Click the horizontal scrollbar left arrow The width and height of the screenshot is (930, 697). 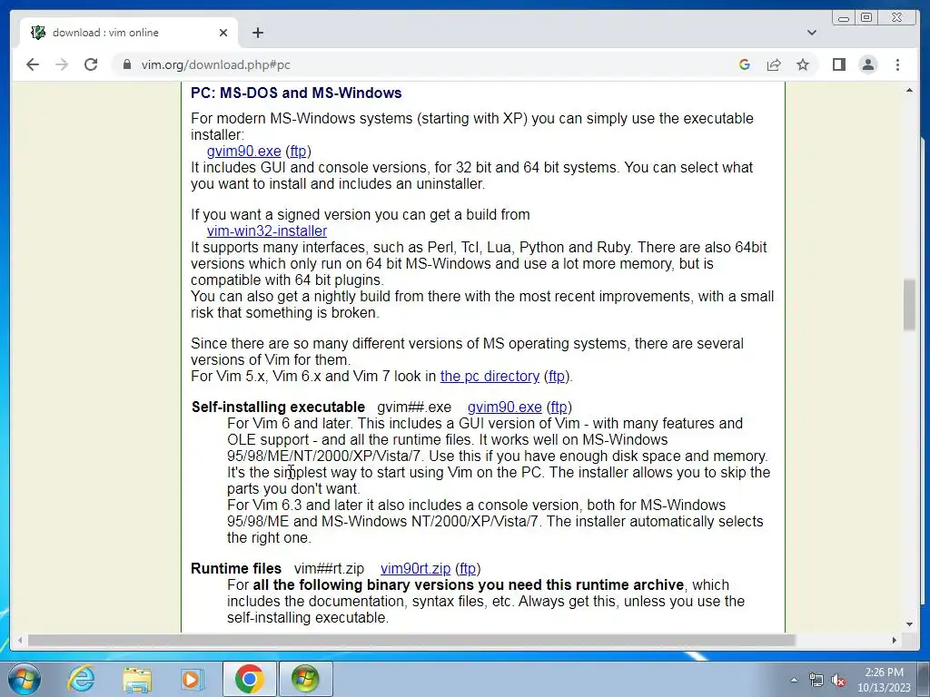20,640
